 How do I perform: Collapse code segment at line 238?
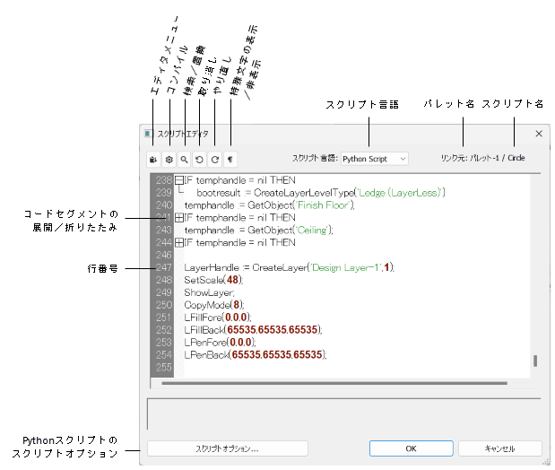pyautogui.click(x=178, y=180)
